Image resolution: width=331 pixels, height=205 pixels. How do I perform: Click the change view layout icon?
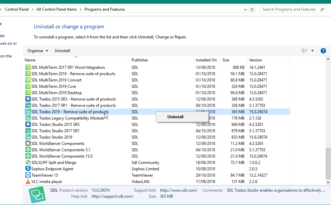pos(304,51)
